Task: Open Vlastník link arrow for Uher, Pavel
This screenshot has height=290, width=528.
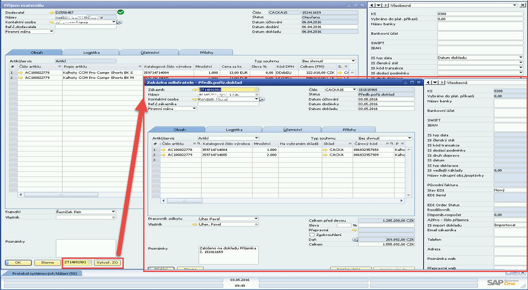Action: [194, 224]
